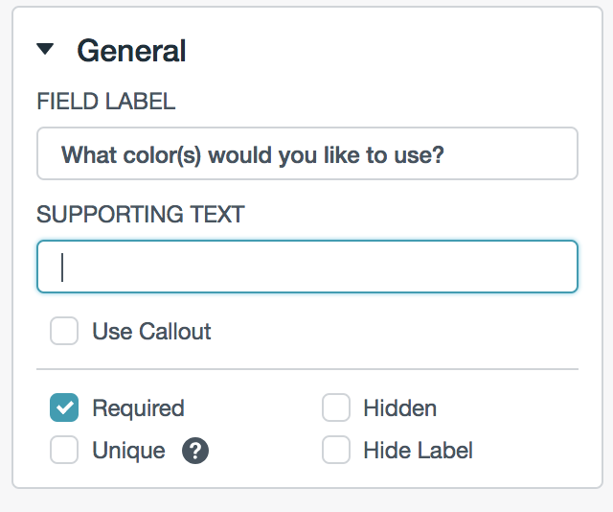Screen dimensions: 613x512
Task: Click the Unique label text
Action: (x=128, y=451)
